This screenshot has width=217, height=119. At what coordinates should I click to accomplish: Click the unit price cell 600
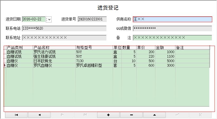[146, 65]
